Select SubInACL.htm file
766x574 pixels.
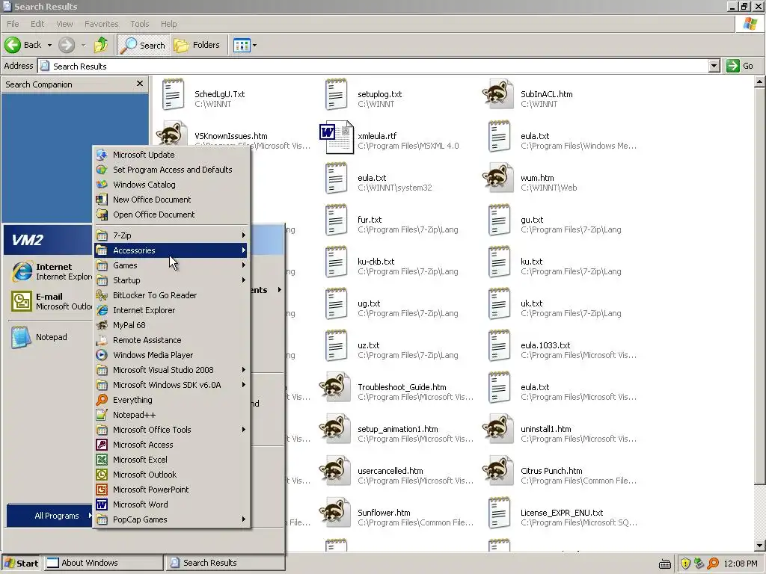point(527,95)
